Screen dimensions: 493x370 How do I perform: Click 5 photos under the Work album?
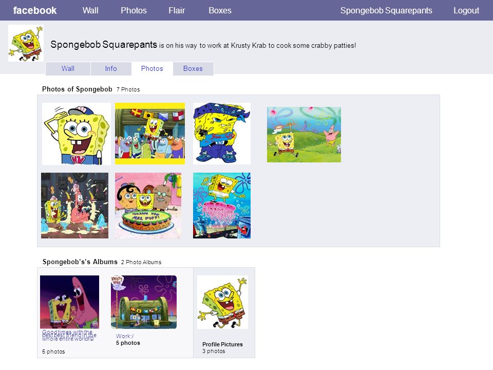[x=128, y=343]
